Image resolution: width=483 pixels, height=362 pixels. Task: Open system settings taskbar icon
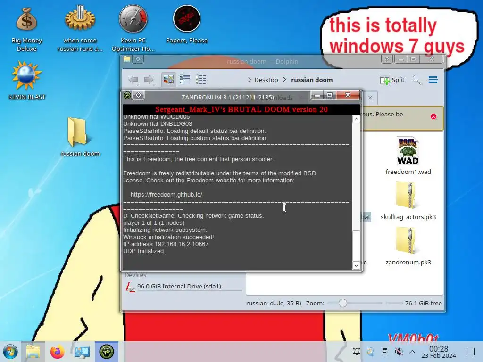point(82,352)
